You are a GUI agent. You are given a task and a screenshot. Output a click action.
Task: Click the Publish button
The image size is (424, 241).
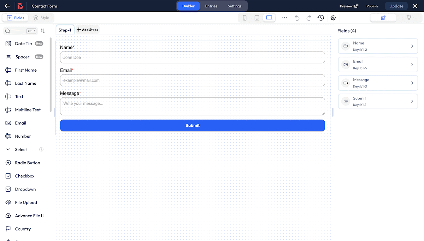point(372,6)
